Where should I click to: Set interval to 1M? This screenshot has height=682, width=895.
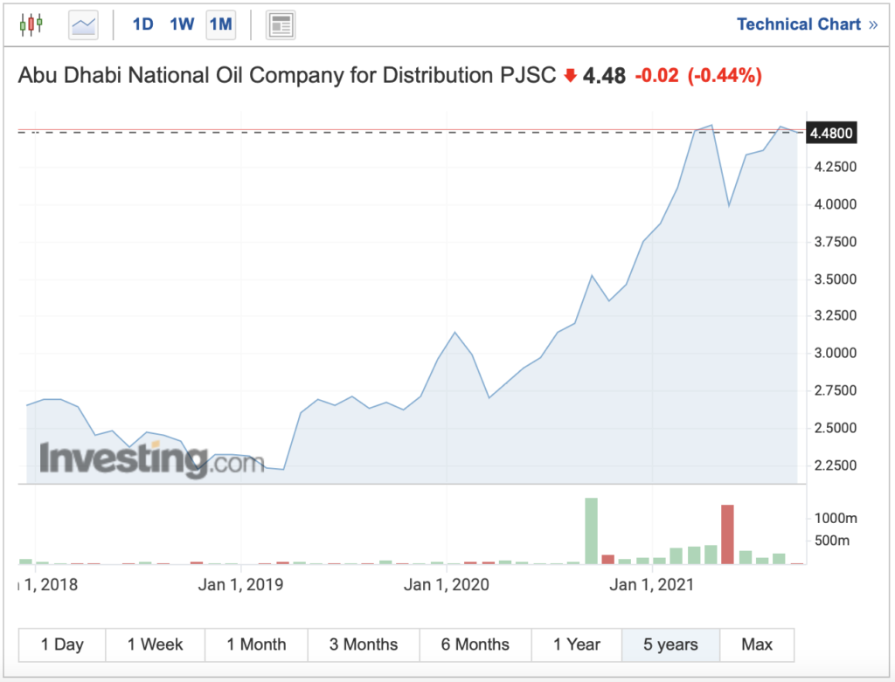pos(221,24)
